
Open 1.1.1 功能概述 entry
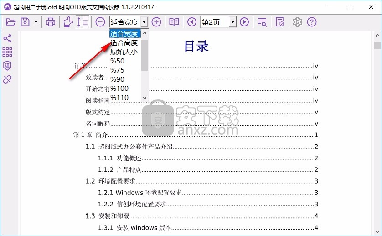click(208, 158)
